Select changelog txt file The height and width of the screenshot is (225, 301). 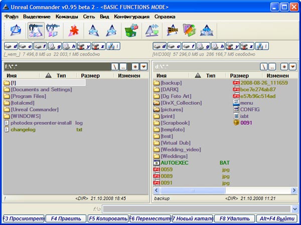point(43,130)
